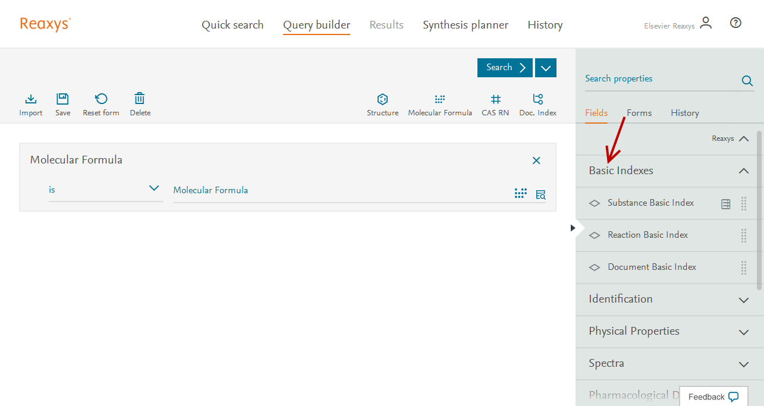Switch to the Forms tab
The width and height of the screenshot is (764, 406).
click(639, 113)
